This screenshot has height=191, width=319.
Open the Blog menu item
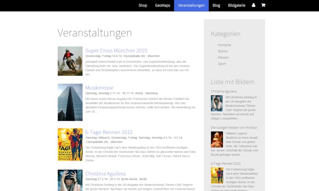click(x=216, y=6)
